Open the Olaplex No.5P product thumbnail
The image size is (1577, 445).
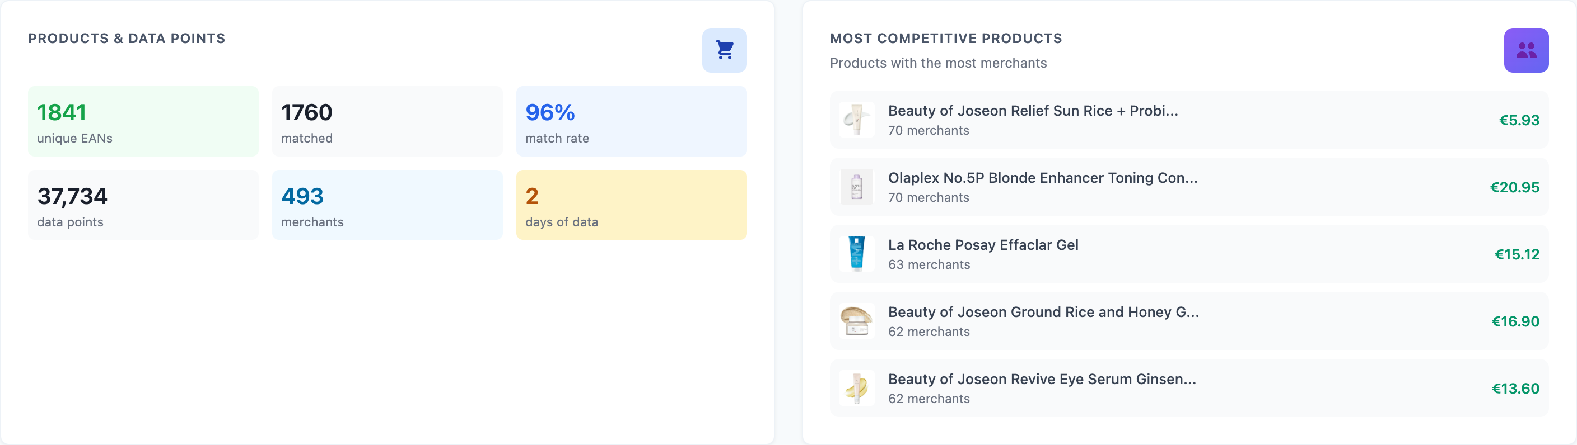(857, 187)
